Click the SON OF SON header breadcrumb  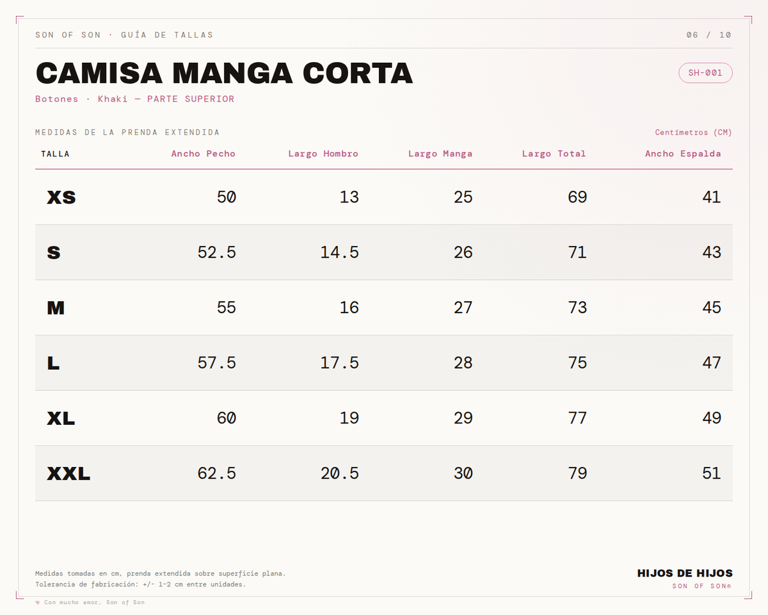[x=124, y=35]
